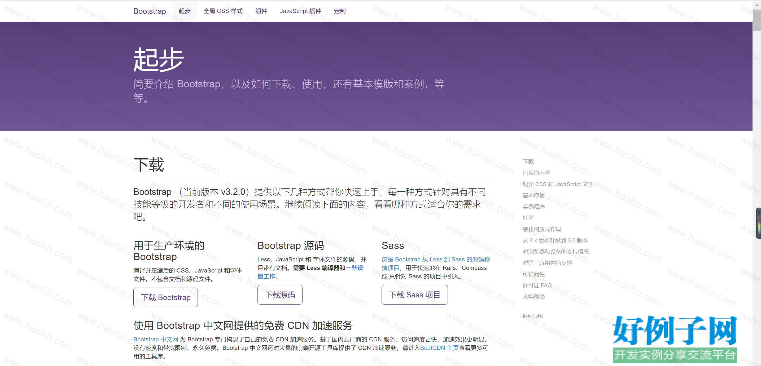This screenshot has width=761, height=366.
Task: Open 社区 in the sidebar
Action: coord(528,218)
